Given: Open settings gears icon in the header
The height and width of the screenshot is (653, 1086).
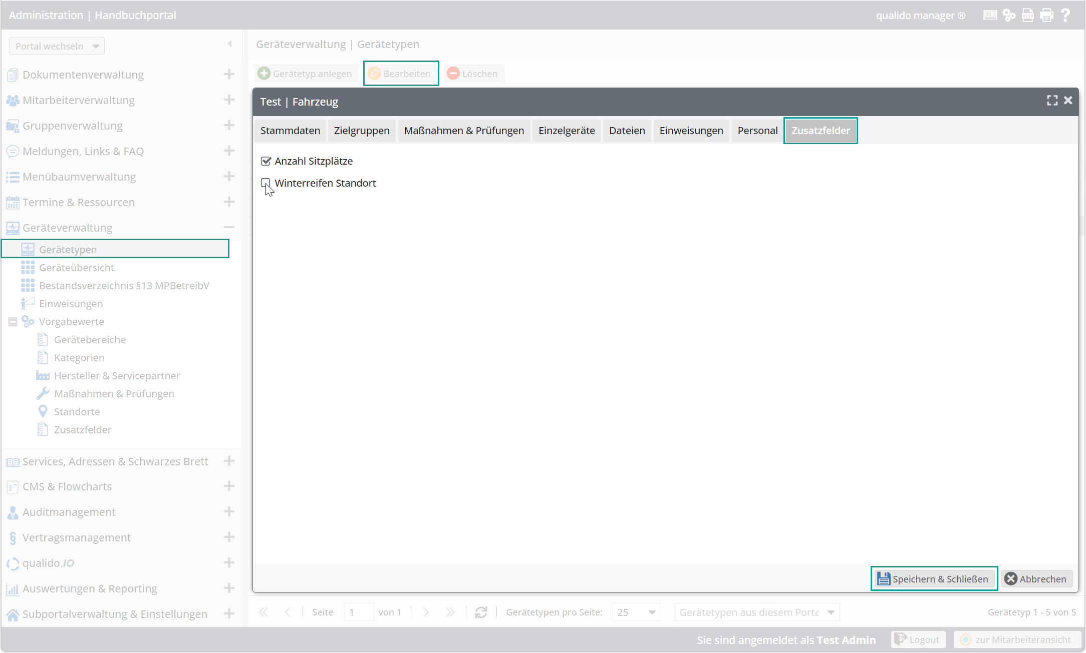Looking at the screenshot, I should [1009, 15].
